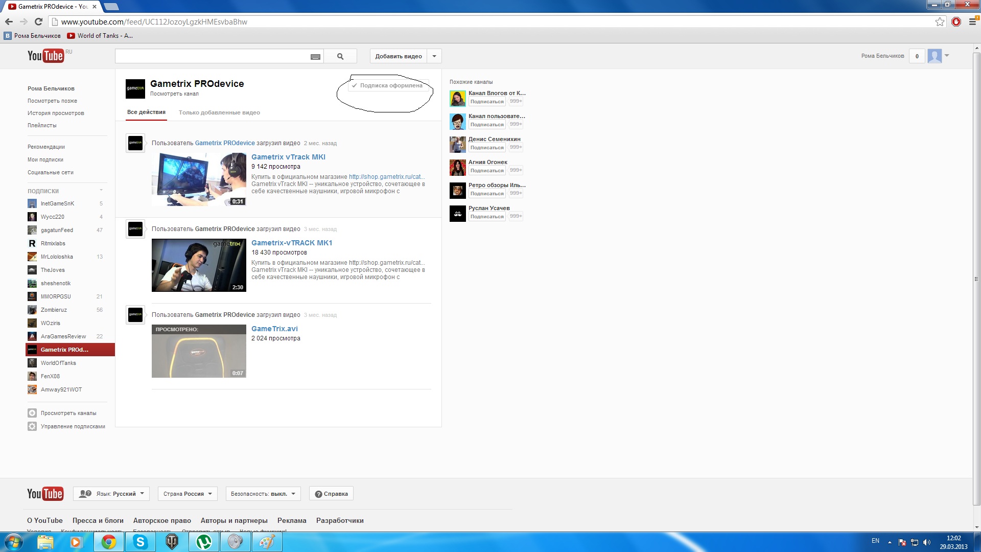Image resolution: width=981 pixels, height=552 pixels.
Task: Expand the Добавить видео dropdown arrow
Action: click(434, 56)
